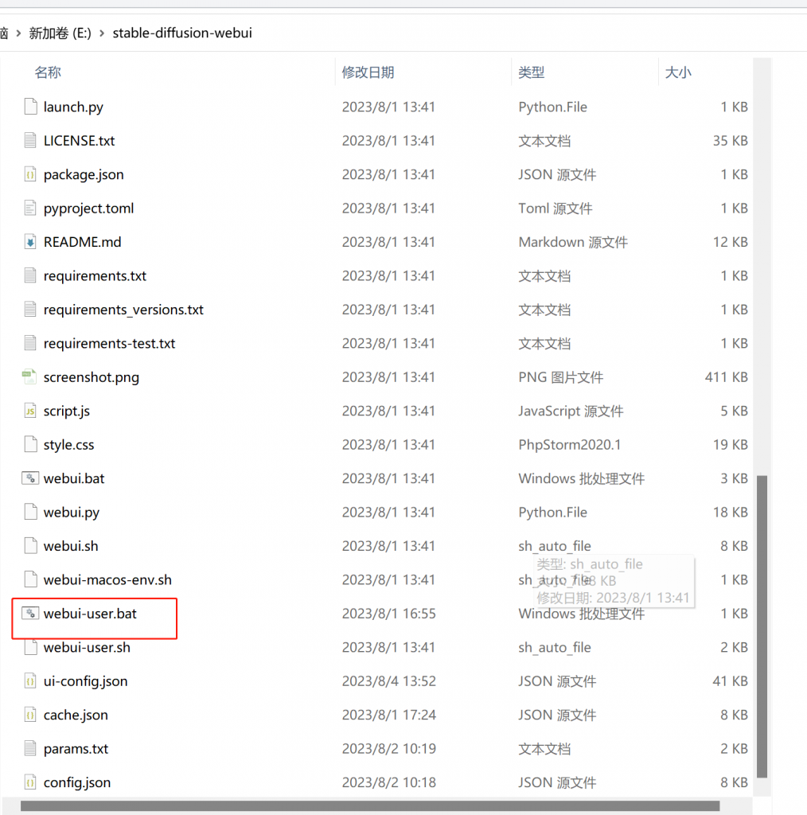Image resolution: width=807 pixels, height=815 pixels.
Task: Click the horizontal scrollbar thumb
Action: pos(370,806)
